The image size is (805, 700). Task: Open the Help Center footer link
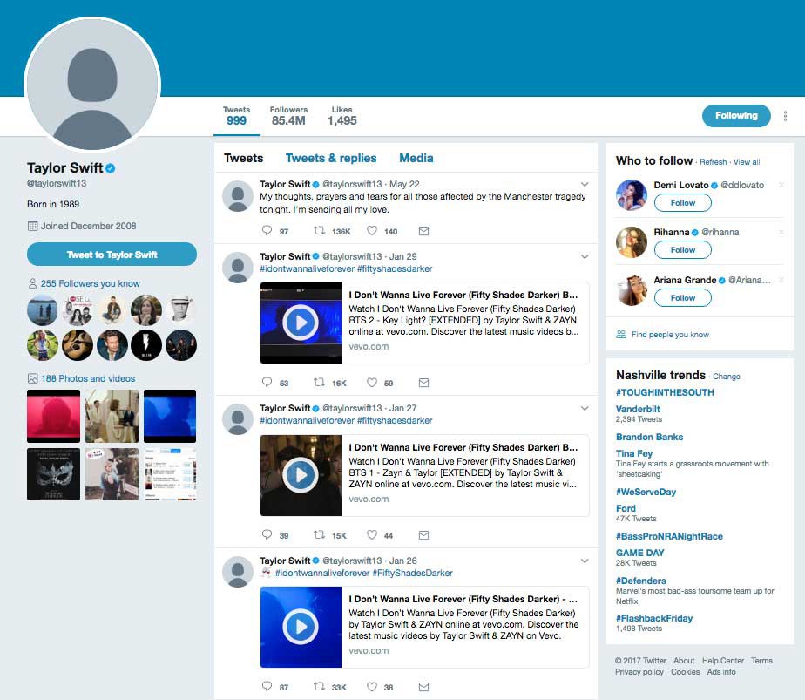tap(723, 661)
